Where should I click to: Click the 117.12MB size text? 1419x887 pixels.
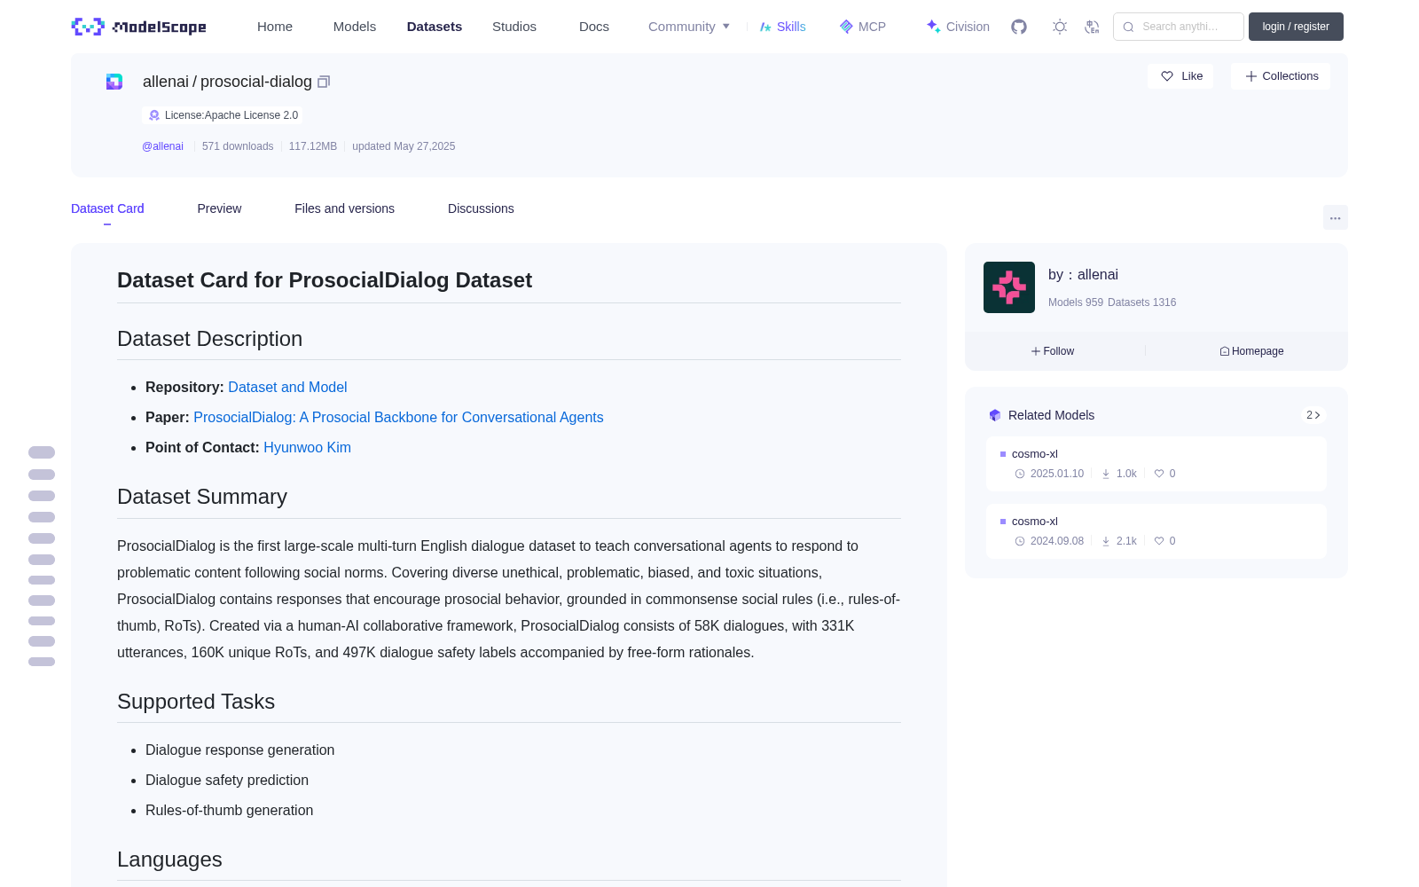(x=313, y=146)
